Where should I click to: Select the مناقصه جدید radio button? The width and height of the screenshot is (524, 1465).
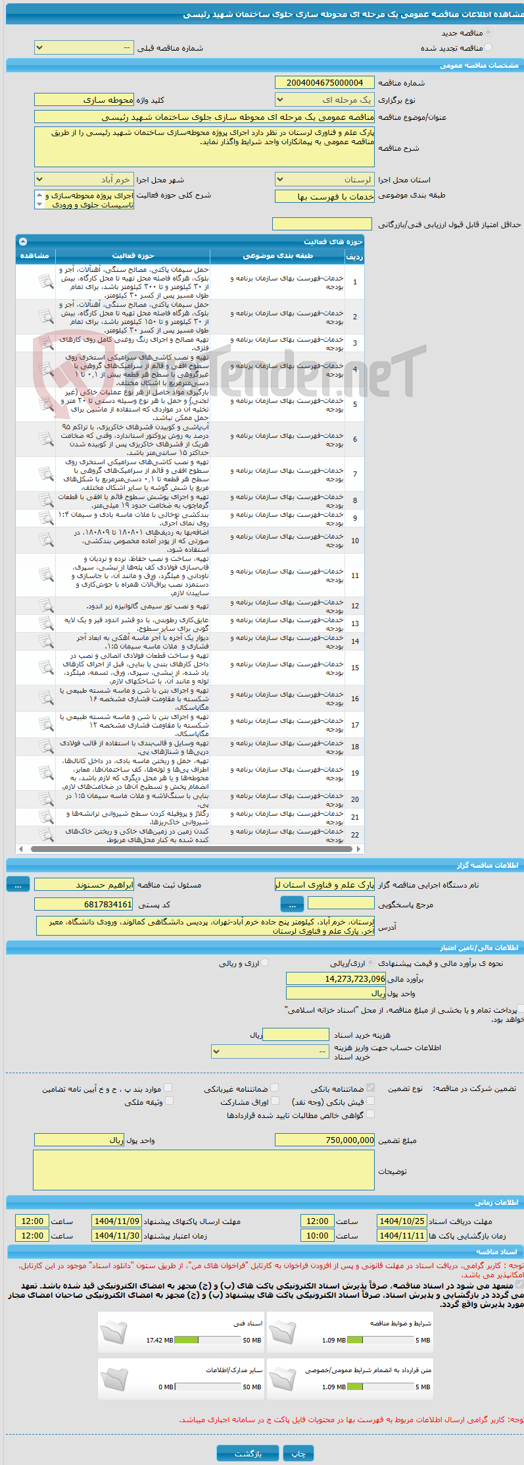click(488, 32)
